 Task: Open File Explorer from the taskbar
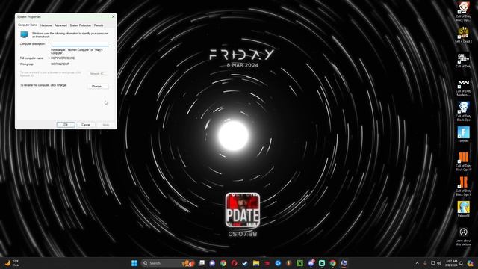click(256, 263)
